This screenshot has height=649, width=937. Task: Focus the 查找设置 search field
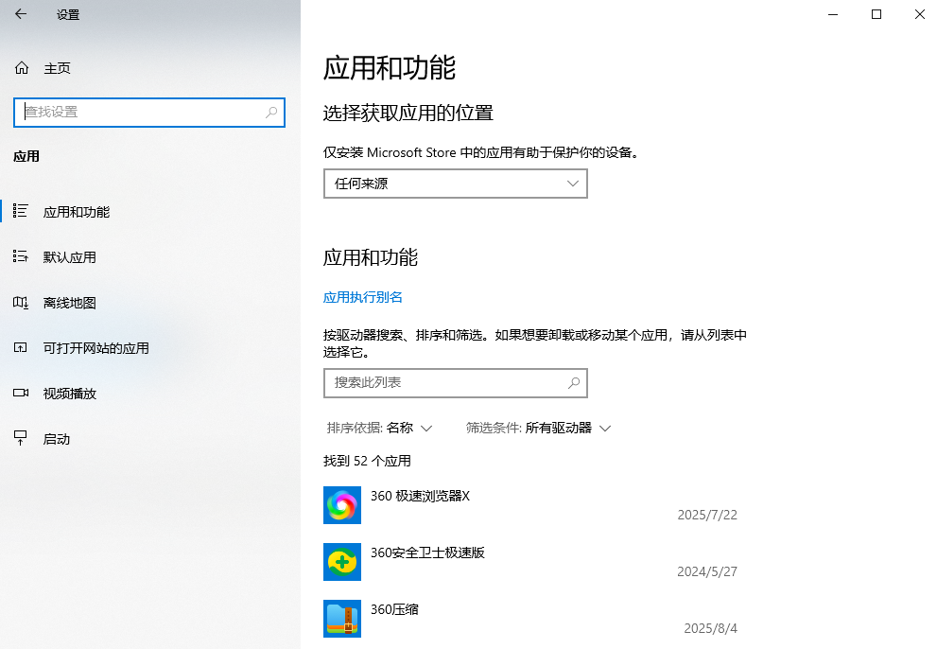[148, 113]
